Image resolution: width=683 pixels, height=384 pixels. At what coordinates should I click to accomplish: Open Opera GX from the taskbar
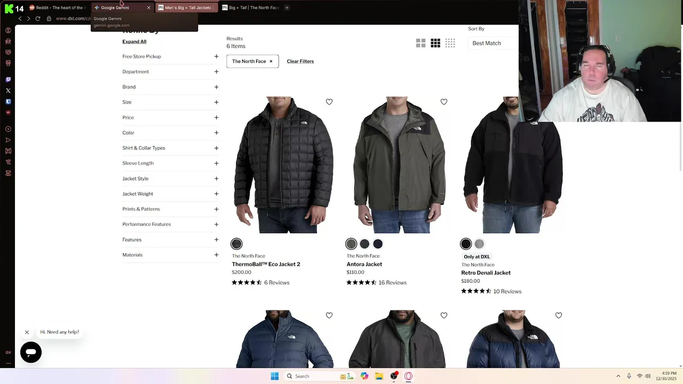pyautogui.click(x=408, y=376)
